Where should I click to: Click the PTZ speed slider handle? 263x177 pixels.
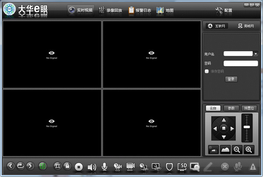point(247,127)
